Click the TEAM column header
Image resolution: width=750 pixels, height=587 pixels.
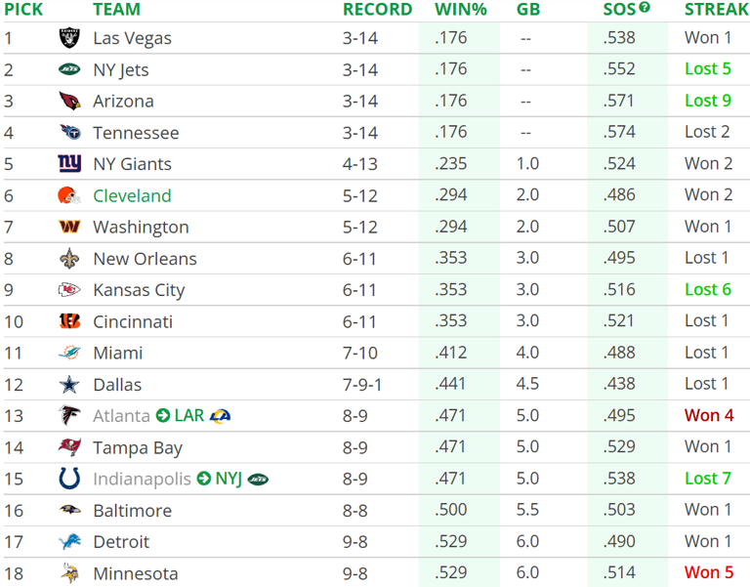click(116, 10)
